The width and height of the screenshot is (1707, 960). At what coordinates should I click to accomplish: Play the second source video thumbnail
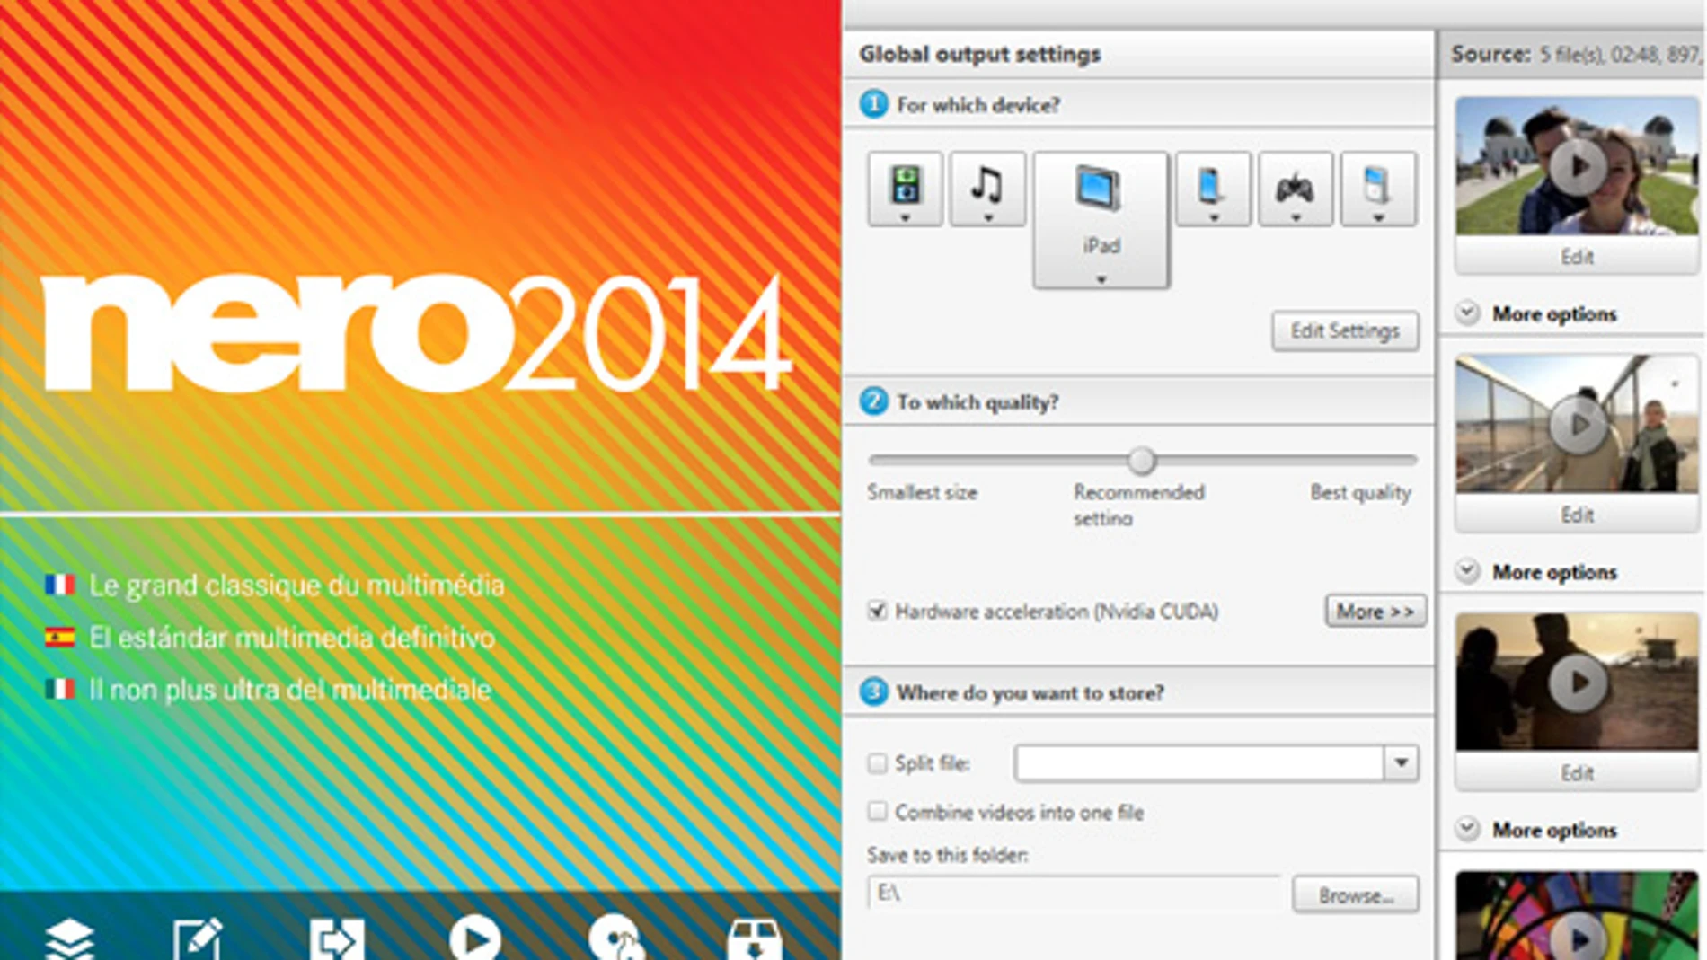pyautogui.click(x=1577, y=424)
